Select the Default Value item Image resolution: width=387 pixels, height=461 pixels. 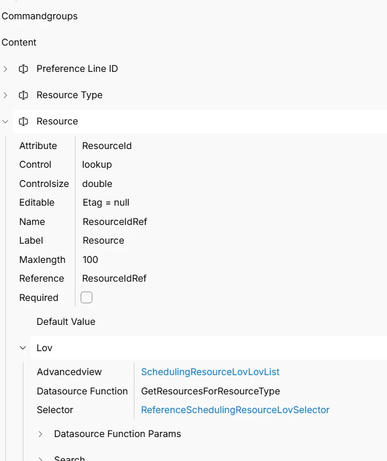click(x=65, y=321)
